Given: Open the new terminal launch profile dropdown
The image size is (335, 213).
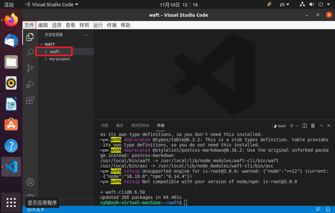Looking at the screenshot, I should [x=297, y=126].
